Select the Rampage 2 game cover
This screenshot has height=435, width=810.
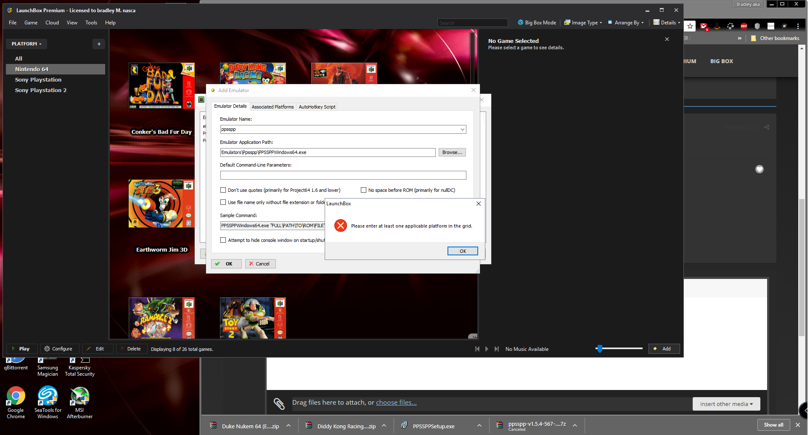(162, 319)
